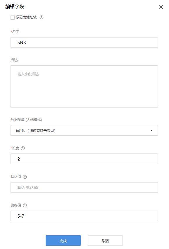
Task: Close the 编辑字段 dialog with the X
Action: (161, 7)
